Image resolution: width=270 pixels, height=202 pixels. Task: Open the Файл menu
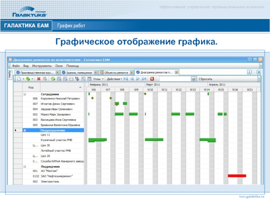pyautogui.click(x=17, y=66)
